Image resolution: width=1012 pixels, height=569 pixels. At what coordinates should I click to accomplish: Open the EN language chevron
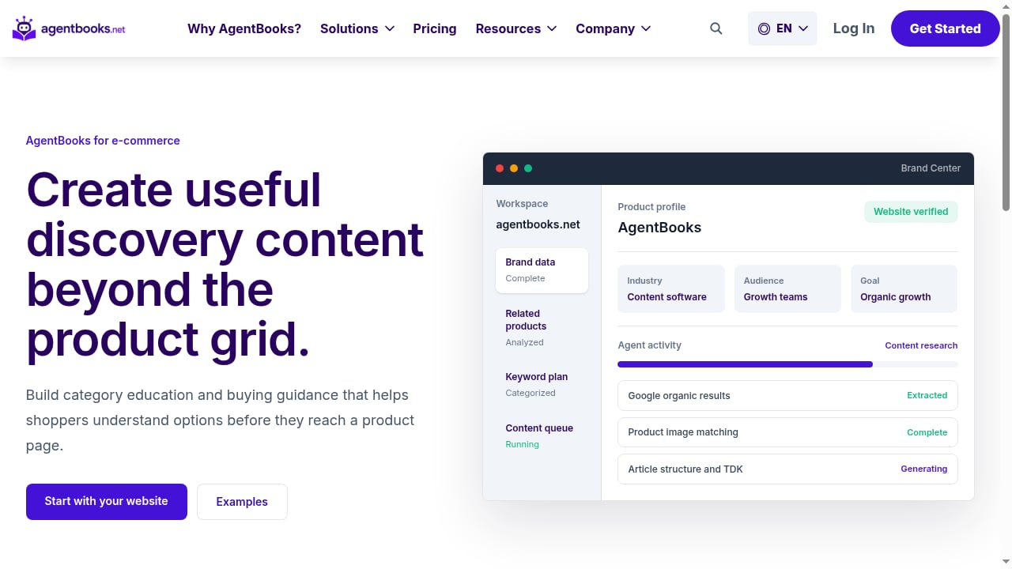coord(803,28)
